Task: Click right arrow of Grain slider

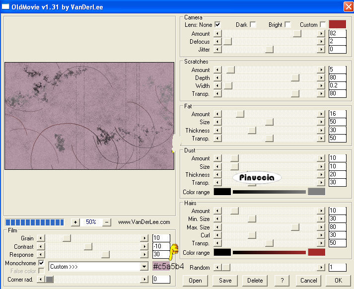Action: pyautogui.click(x=144, y=238)
